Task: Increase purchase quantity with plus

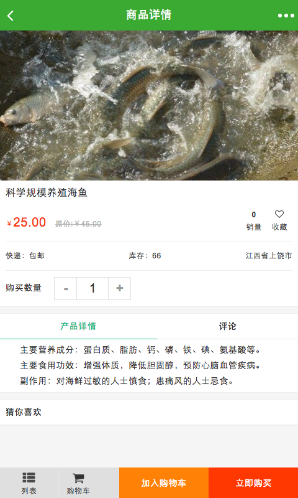Action: coord(119,288)
